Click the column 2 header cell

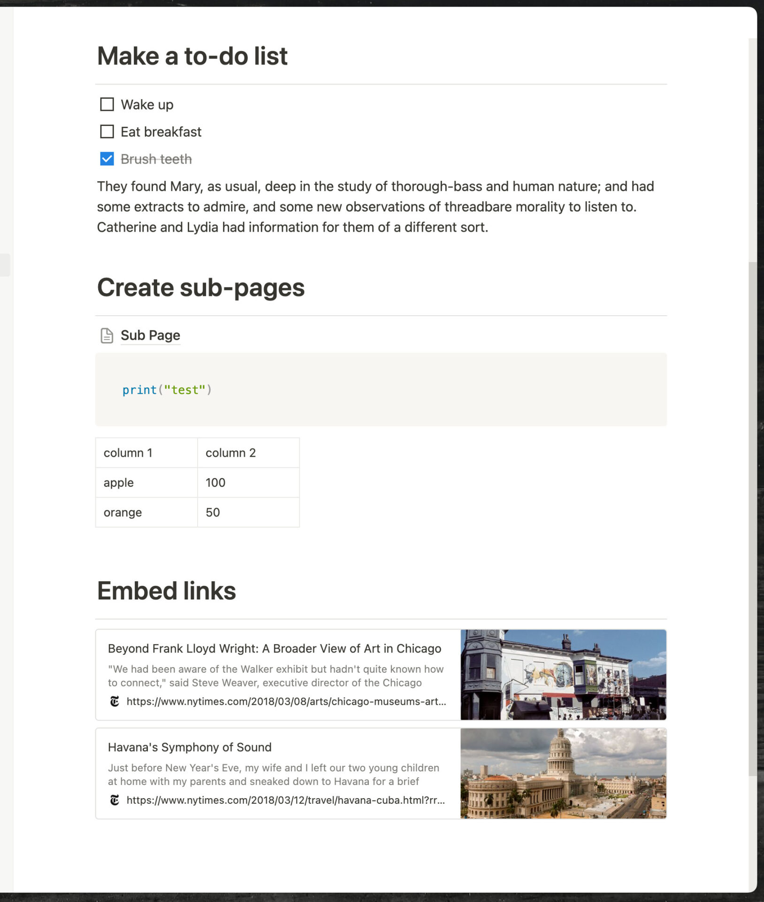[248, 453]
